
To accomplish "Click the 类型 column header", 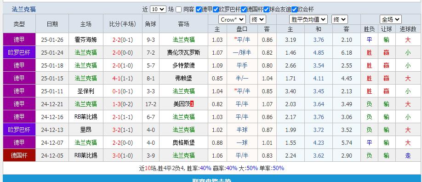I will pyautogui.click(x=19, y=24).
